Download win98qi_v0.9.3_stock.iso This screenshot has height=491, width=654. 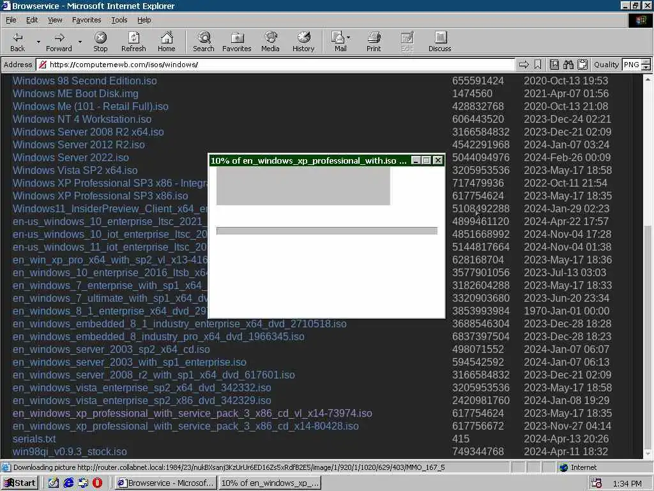(x=70, y=452)
